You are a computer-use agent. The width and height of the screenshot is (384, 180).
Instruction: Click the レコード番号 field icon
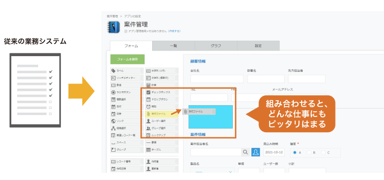pos(114,162)
